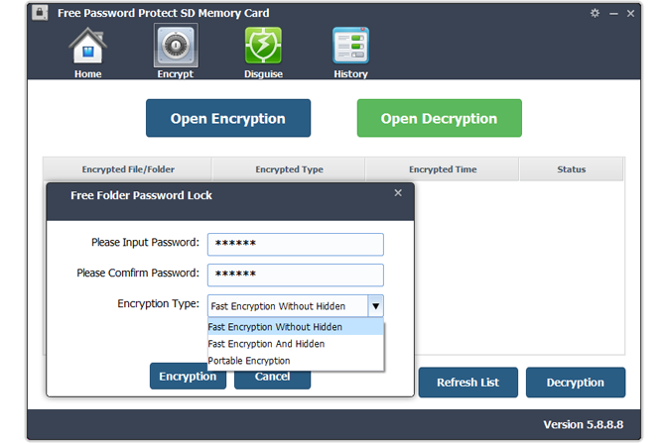Screen dimensions: 665x443
Task: Focus the Please Comfirm Password field
Action: click(x=296, y=275)
